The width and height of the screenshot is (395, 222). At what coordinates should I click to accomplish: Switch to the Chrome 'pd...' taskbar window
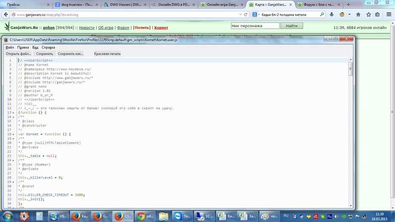tap(145, 216)
